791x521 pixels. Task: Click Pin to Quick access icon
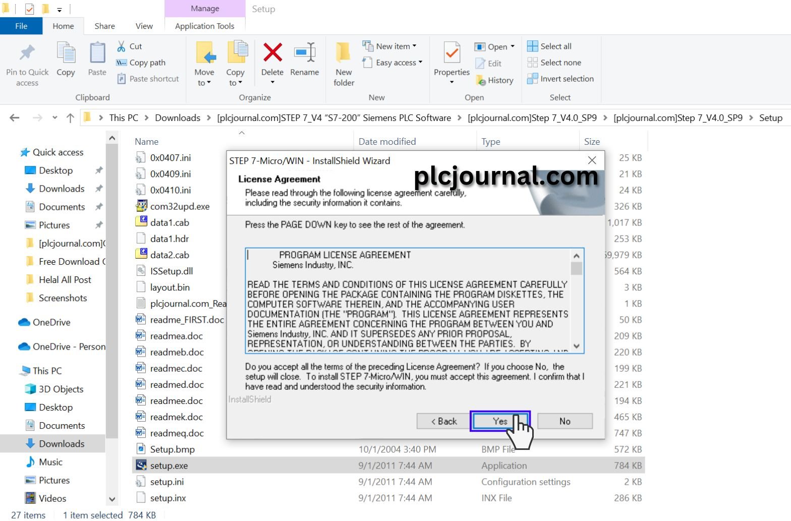coord(27,52)
